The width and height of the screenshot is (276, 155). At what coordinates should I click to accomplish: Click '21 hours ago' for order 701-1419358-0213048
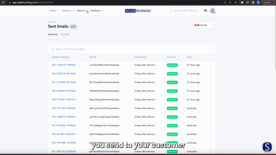click(193, 82)
